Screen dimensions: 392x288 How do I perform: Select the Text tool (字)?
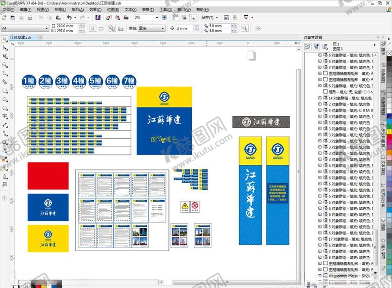(x=5, y=116)
